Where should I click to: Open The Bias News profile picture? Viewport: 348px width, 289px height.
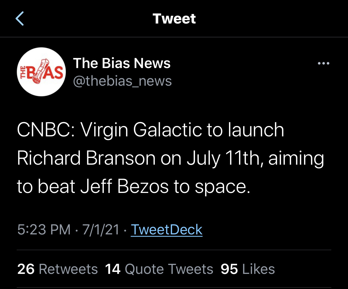(41, 72)
